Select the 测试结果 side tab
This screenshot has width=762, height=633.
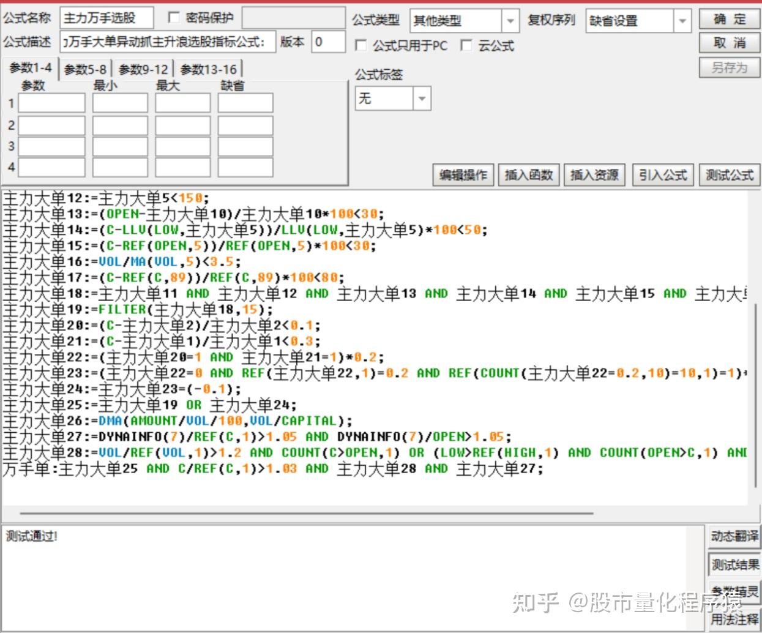click(734, 564)
